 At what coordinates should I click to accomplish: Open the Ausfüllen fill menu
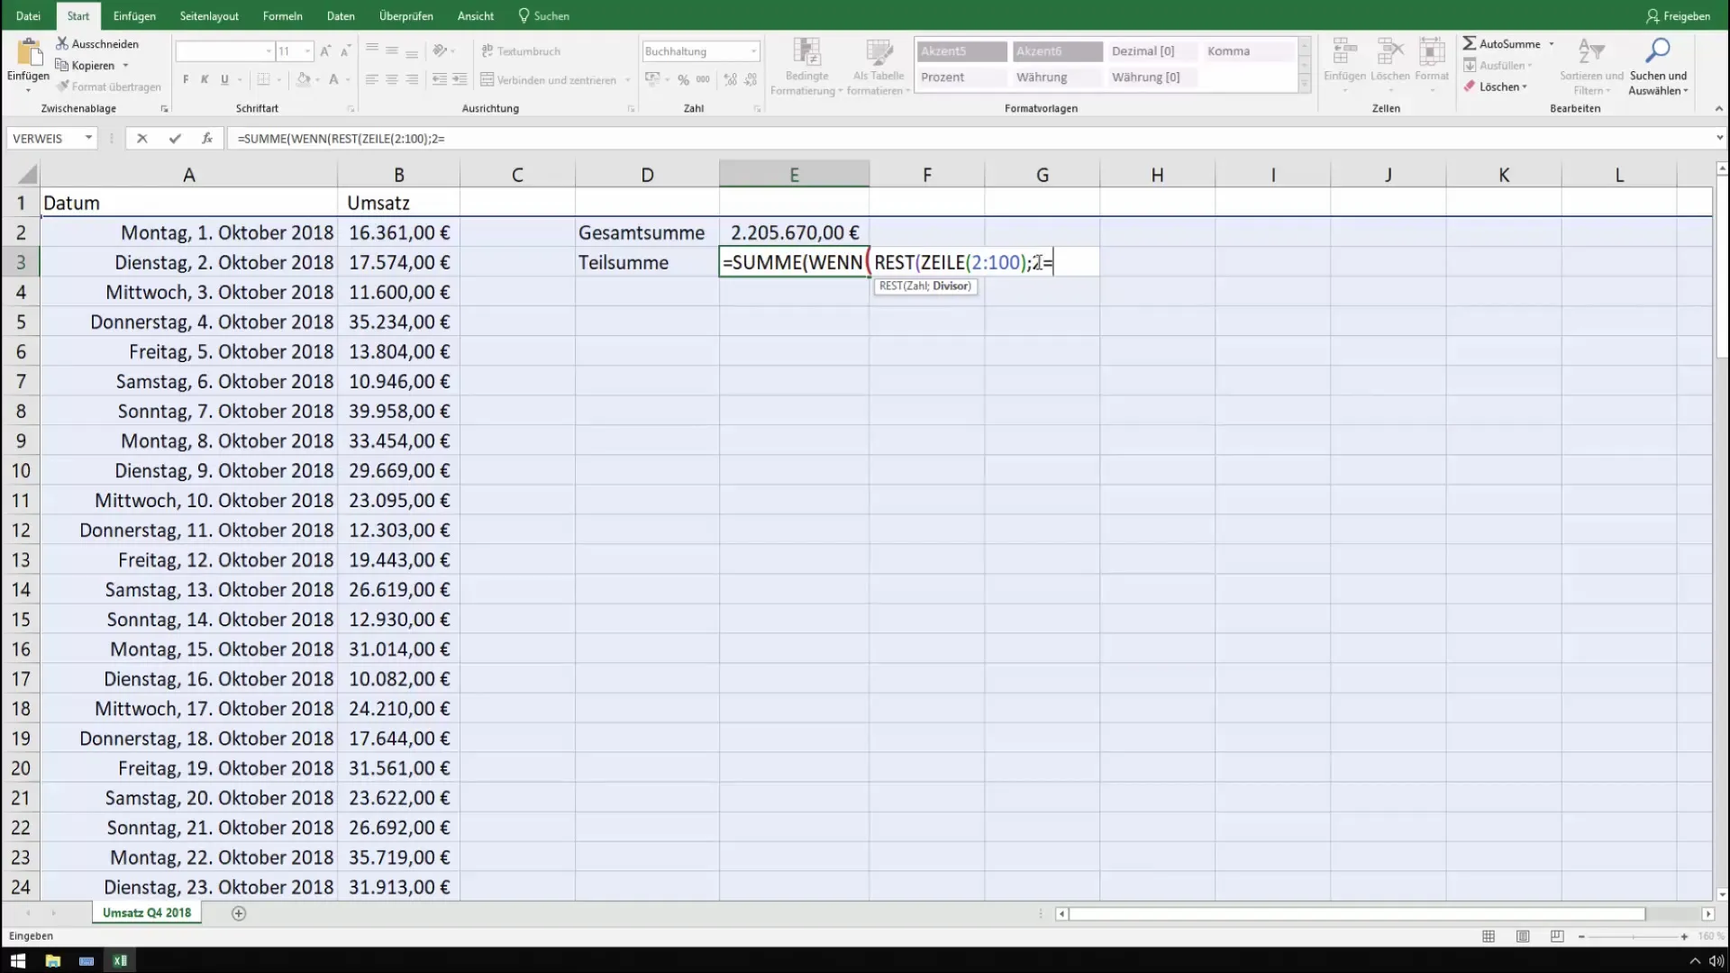(1497, 65)
